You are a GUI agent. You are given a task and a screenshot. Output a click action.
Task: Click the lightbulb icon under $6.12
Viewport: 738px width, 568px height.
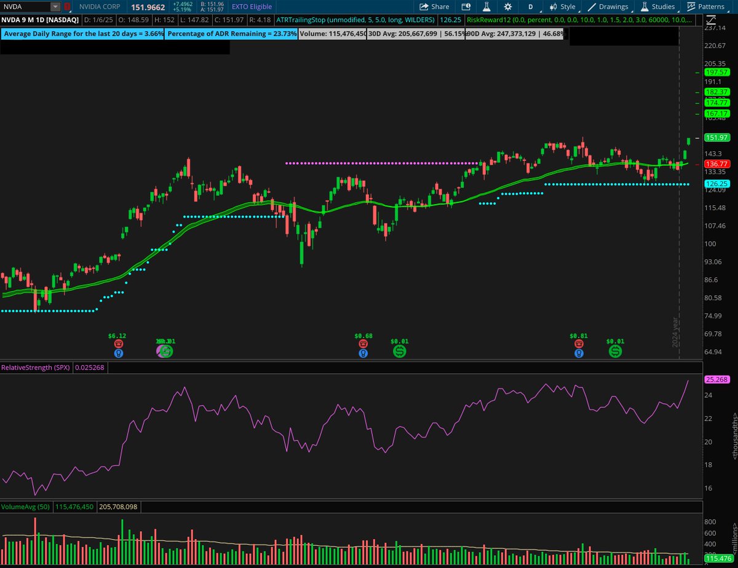(x=119, y=353)
